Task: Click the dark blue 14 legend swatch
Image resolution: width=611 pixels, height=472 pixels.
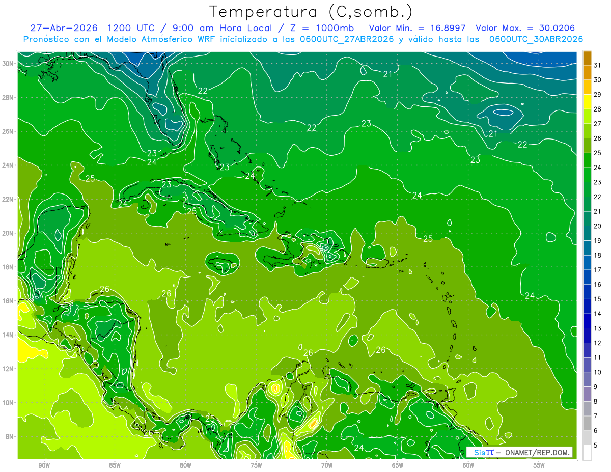Action: [587, 307]
